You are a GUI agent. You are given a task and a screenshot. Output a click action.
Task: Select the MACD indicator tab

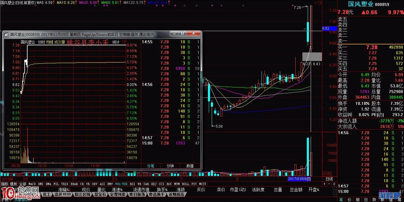point(32,184)
